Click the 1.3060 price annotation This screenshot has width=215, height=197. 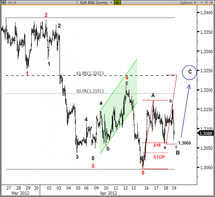coord(184,143)
